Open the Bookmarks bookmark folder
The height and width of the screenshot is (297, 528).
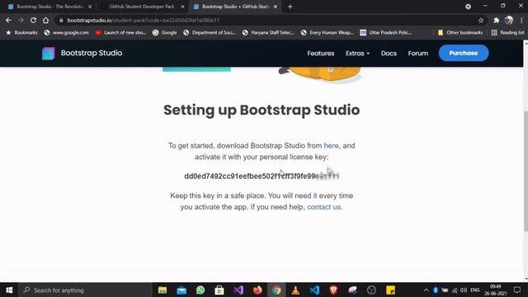(22, 32)
